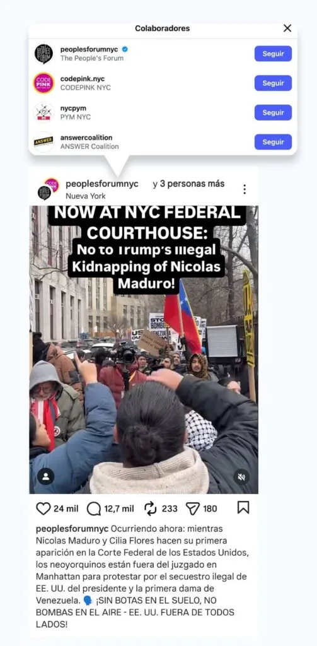Show tagged people in video
The height and width of the screenshot is (646, 317).
click(x=46, y=476)
